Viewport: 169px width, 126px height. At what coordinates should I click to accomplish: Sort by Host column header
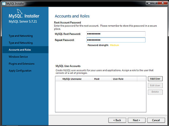click(x=102, y=79)
